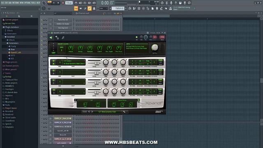This screenshot has height=148, width=263.
Task: Expand Plugin presets in browser
Action: [11, 62]
